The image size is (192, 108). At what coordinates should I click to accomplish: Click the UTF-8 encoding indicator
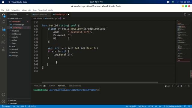[x=151, y=106]
